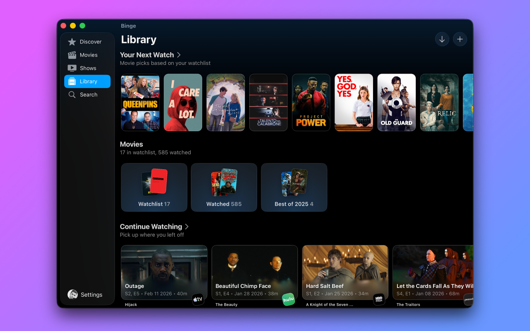Open the Queenpins poster
The width and height of the screenshot is (530, 331).
(140, 103)
